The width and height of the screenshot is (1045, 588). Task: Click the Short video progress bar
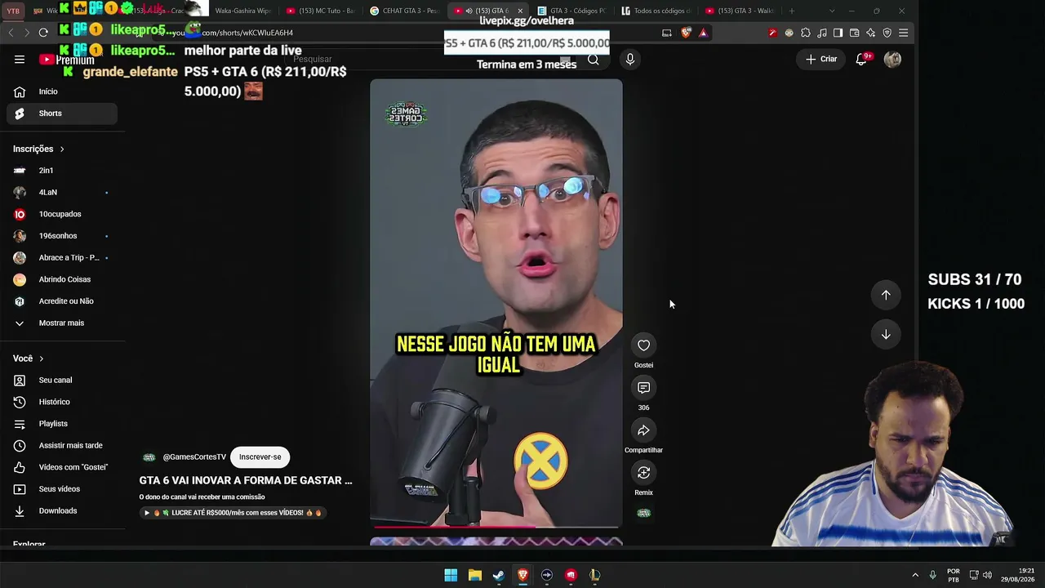(496, 527)
